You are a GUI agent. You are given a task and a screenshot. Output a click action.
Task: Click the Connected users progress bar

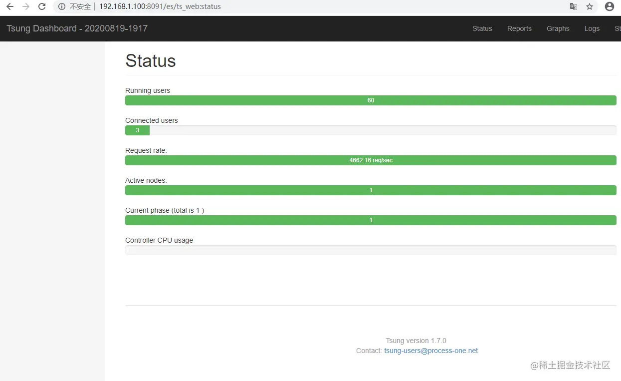[371, 130]
